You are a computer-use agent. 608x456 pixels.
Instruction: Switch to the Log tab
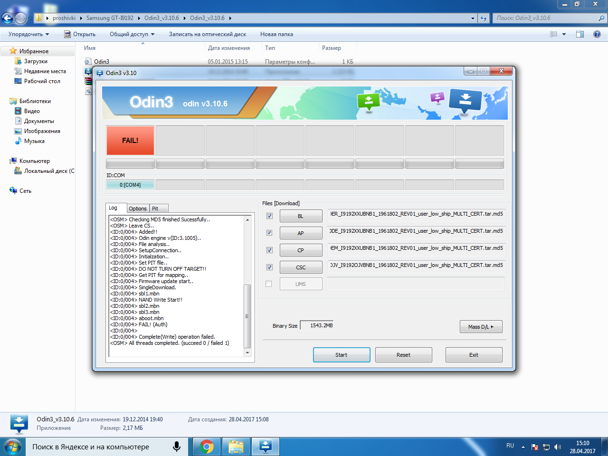[116, 208]
